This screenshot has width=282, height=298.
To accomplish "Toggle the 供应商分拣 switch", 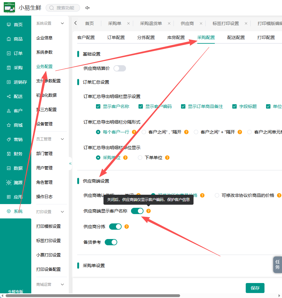I will [x=115, y=227].
